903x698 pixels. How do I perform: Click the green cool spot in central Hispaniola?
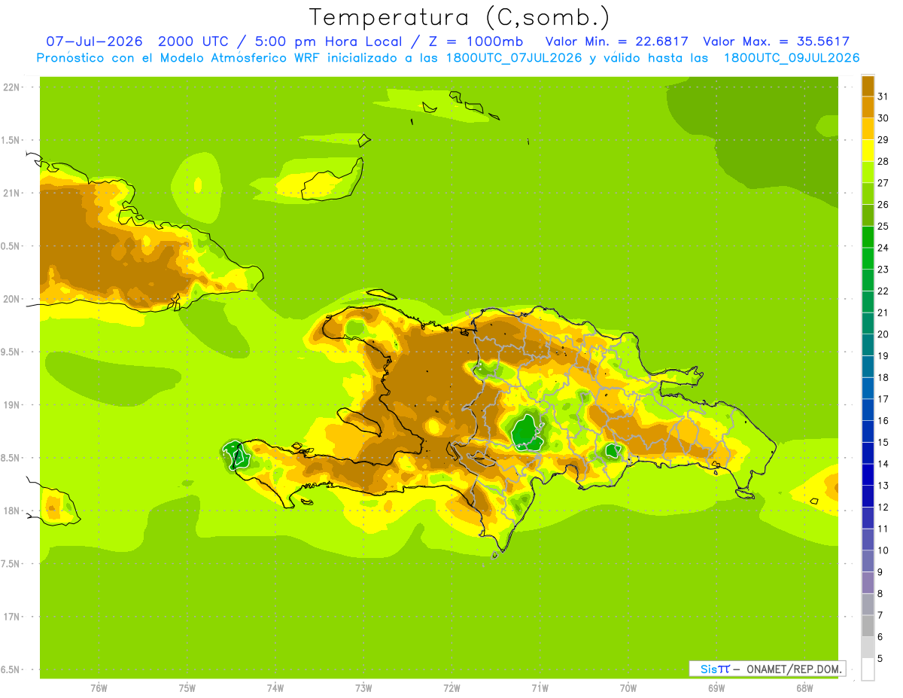click(528, 432)
